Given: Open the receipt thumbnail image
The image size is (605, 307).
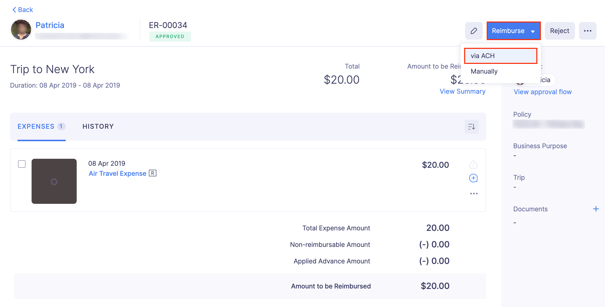Looking at the screenshot, I should click(x=54, y=181).
